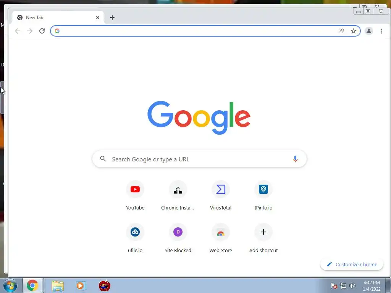This screenshot has height=293, width=391.
Task: Launch Windows Media Player from taskbar
Action: click(81, 286)
